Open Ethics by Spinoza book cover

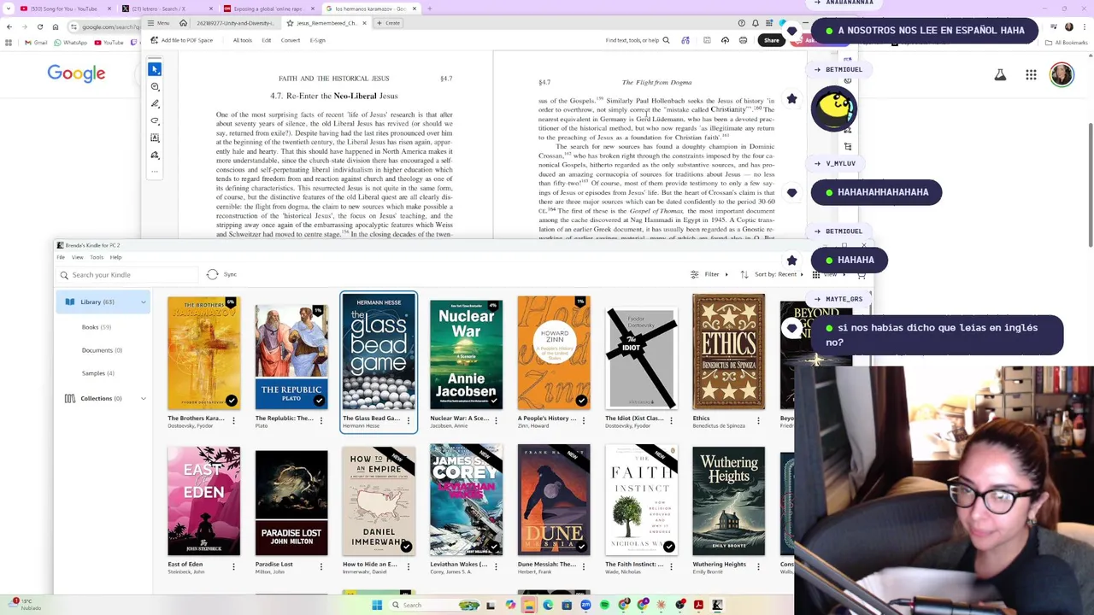728,352
